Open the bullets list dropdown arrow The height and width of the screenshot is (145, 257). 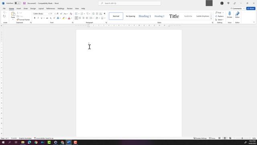pos(79,14)
